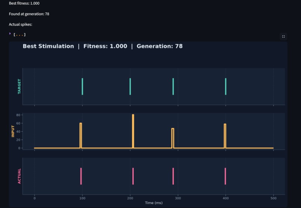Click the TARGET spike near 100 ms
301x208 pixels.
(x=83, y=86)
